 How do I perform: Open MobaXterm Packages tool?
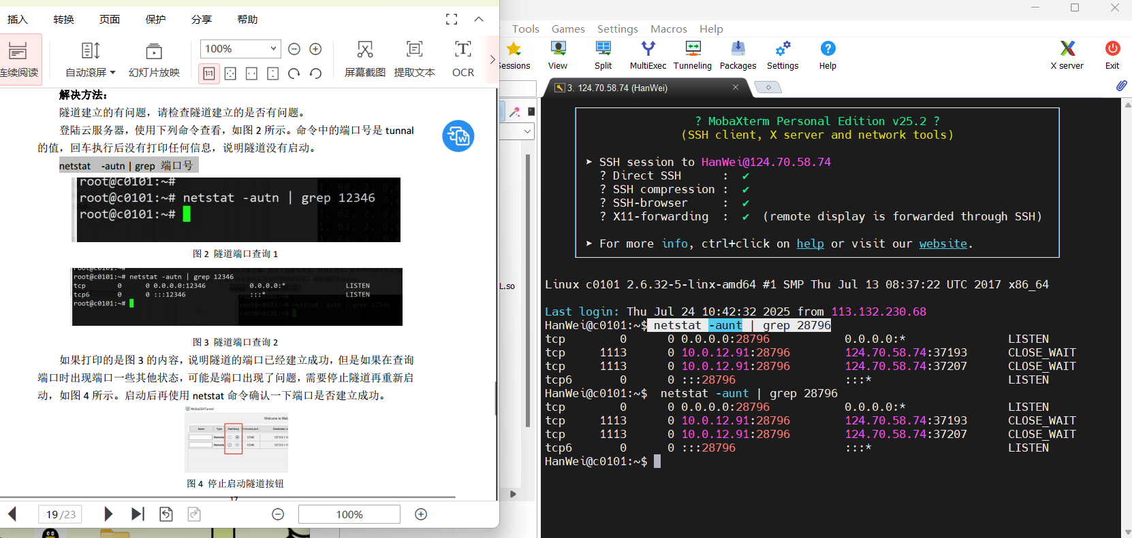click(x=738, y=55)
